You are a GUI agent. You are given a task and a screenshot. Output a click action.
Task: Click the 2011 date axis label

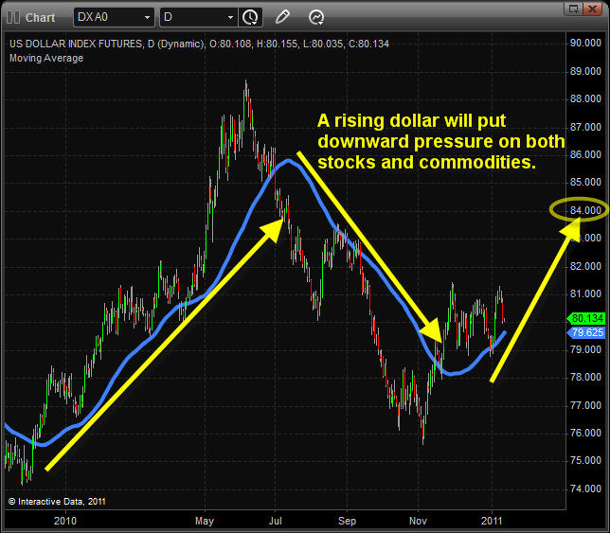point(492,521)
